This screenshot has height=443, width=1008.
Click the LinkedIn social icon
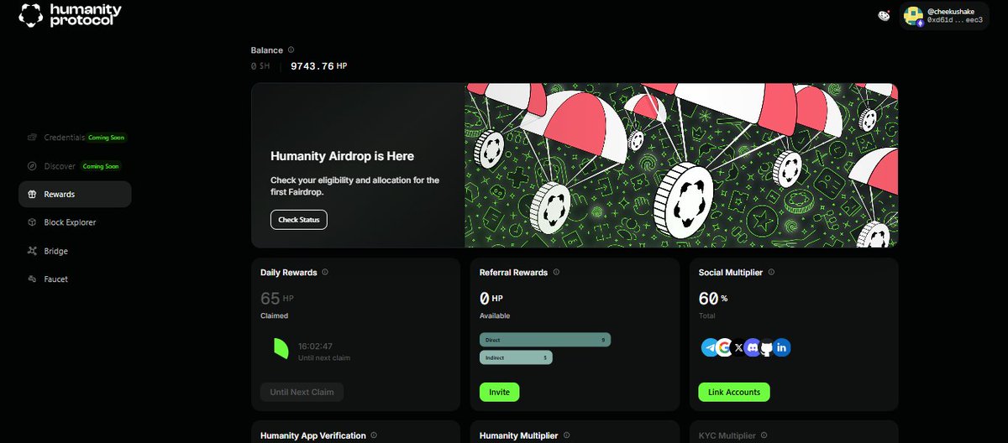point(781,347)
